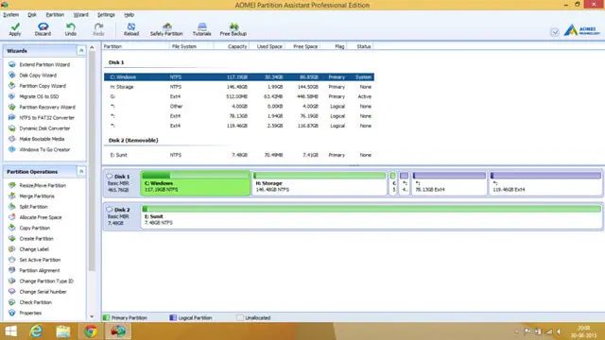Click the Disk 1 Basic MBR label
The width and height of the screenshot is (605, 340).
coord(119,183)
